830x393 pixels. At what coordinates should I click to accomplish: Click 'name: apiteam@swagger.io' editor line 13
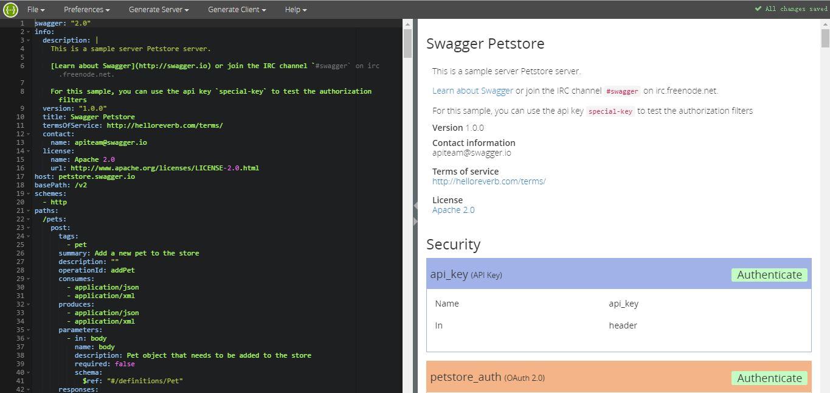[x=99, y=142]
